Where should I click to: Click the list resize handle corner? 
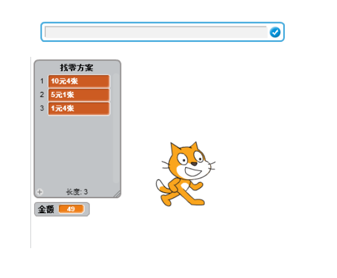(x=117, y=194)
